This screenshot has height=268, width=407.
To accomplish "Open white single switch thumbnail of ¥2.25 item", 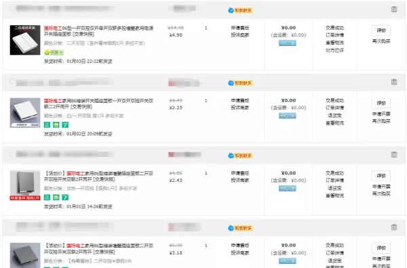I will click(x=25, y=112).
